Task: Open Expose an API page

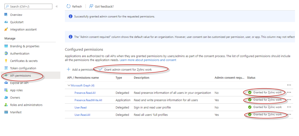Action: pos(19,83)
